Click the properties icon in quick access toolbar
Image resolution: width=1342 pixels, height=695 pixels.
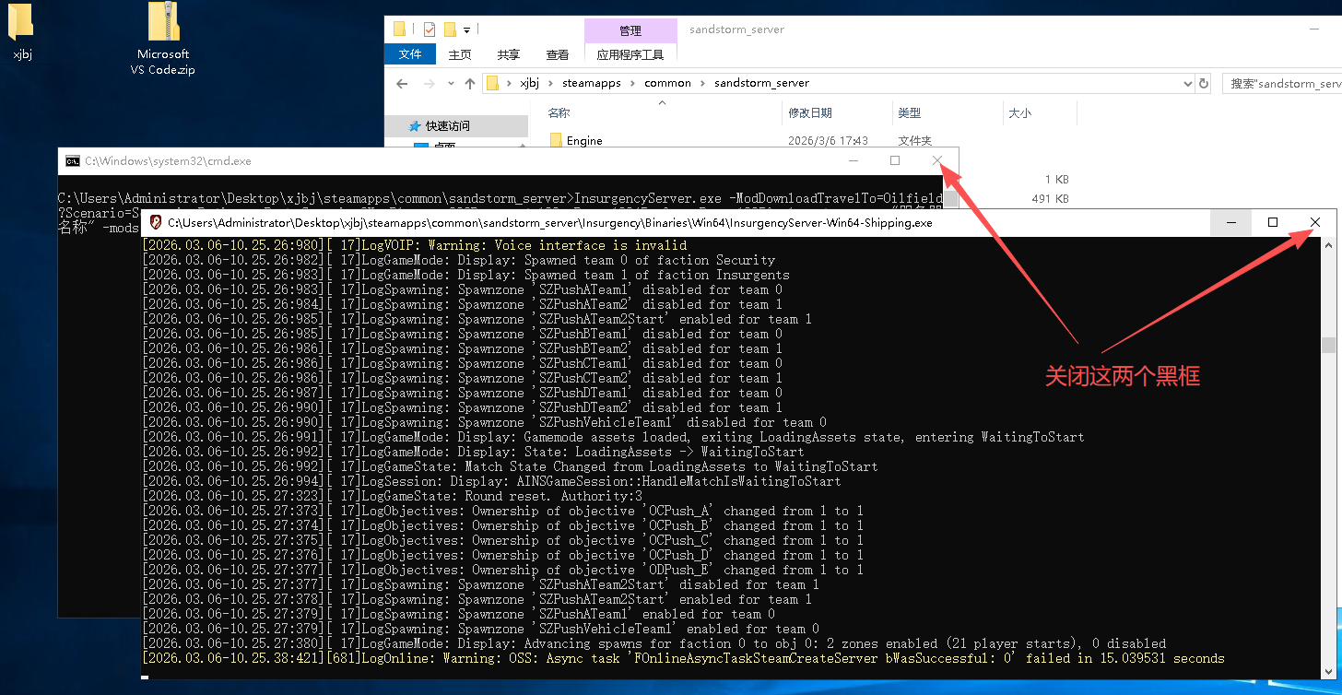pos(430,29)
